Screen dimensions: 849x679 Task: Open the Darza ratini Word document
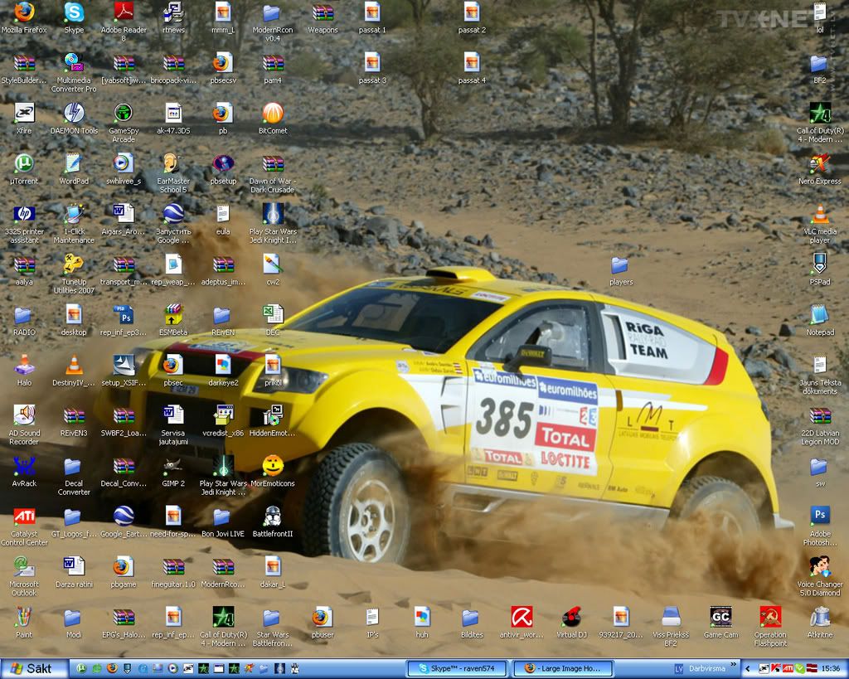point(74,572)
